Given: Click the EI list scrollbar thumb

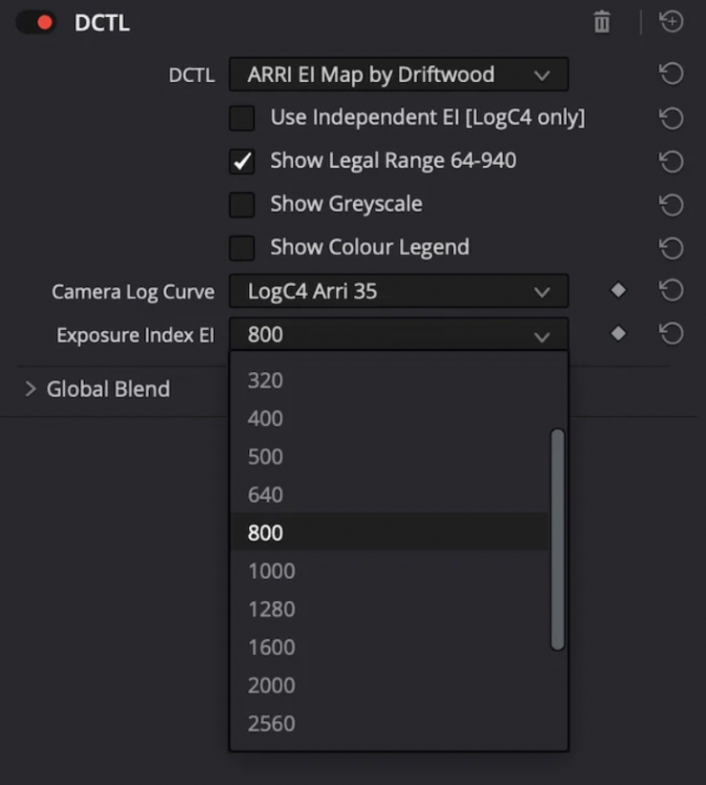Looking at the screenshot, I should (558, 539).
